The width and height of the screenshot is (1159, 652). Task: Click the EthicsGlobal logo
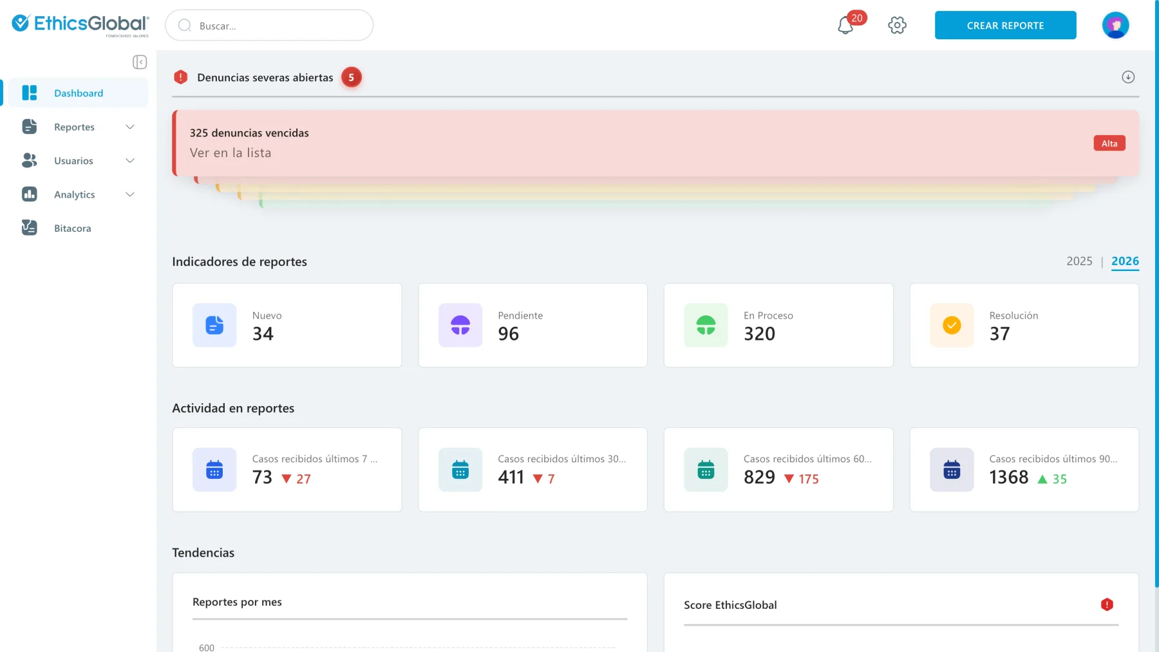pos(80,25)
